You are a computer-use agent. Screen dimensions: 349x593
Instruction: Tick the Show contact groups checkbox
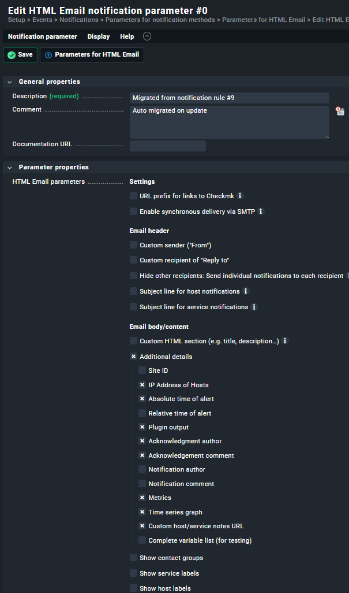[133, 558]
